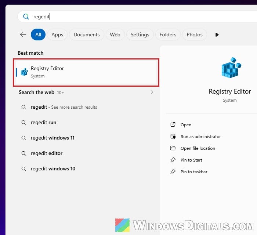257x235 pixels.
Task: Click magnifier icon beside regedit editor
Action: [x=24, y=153]
